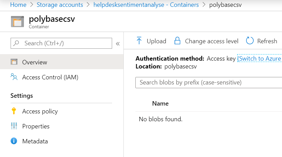Click the Refresh circular arrow icon
The image size is (282, 157).
[x=250, y=41]
